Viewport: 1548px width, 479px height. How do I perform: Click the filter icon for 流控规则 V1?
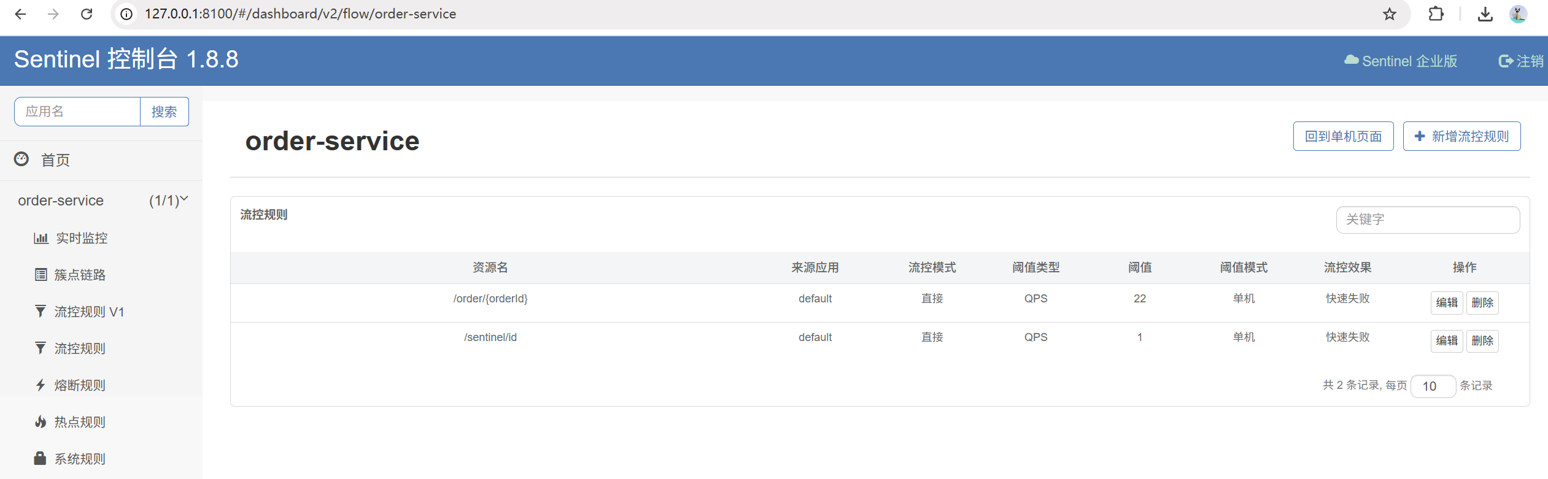coord(41,312)
